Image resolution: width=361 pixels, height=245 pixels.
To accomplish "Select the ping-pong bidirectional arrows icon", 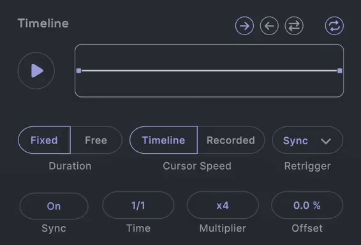I will pyautogui.click(x=294, y=26).
